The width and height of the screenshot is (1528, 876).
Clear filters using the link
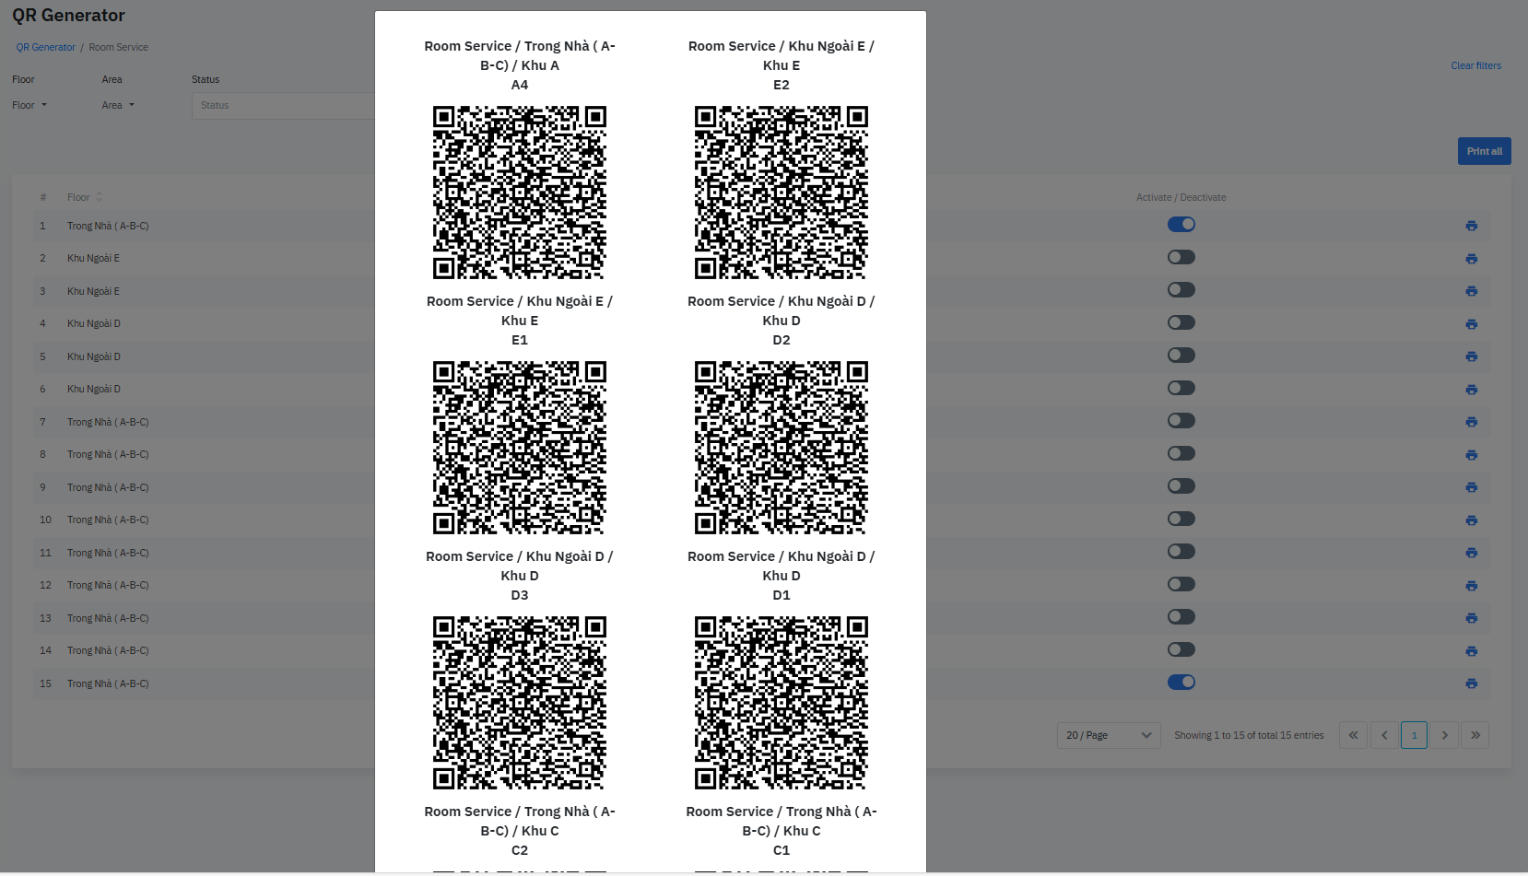click(1475, 65)
